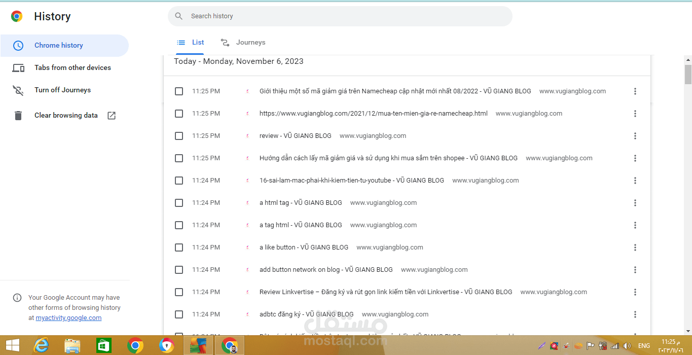Open more actions for 'add button network on blog'
Viewport: 692px width, 355px height.
point(635,270)
